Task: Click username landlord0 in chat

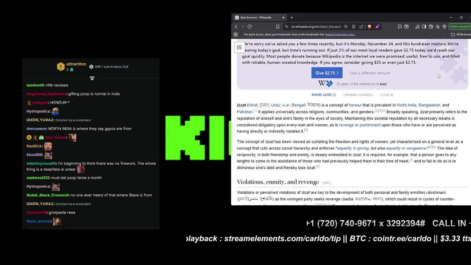Action: 35,85
